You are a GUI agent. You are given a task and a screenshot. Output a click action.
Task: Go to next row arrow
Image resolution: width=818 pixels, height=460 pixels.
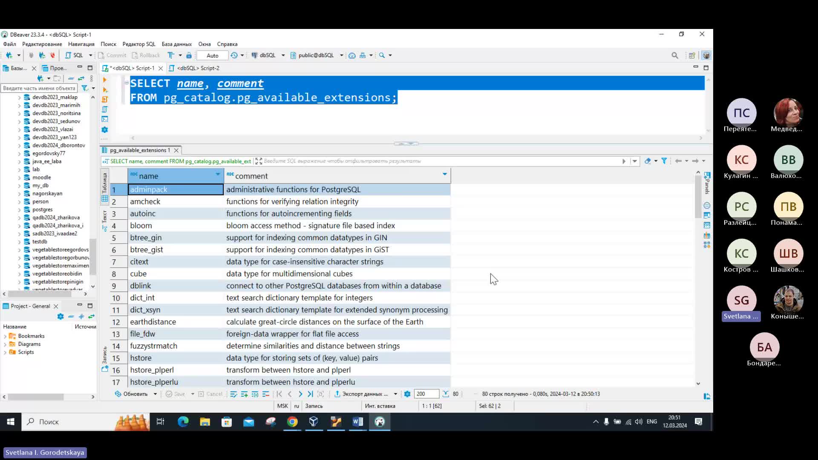pyautogui.click(x=300, y=394)
